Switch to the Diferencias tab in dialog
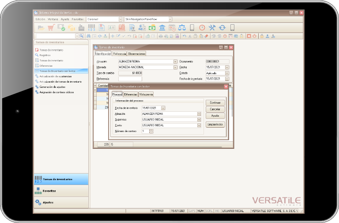 click(131, 94)
